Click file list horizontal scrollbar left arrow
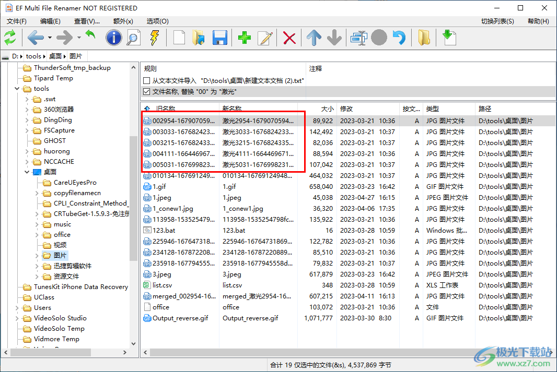Viewport: 557px width, 372px height. pyautogui.click(x=145, y=353)
